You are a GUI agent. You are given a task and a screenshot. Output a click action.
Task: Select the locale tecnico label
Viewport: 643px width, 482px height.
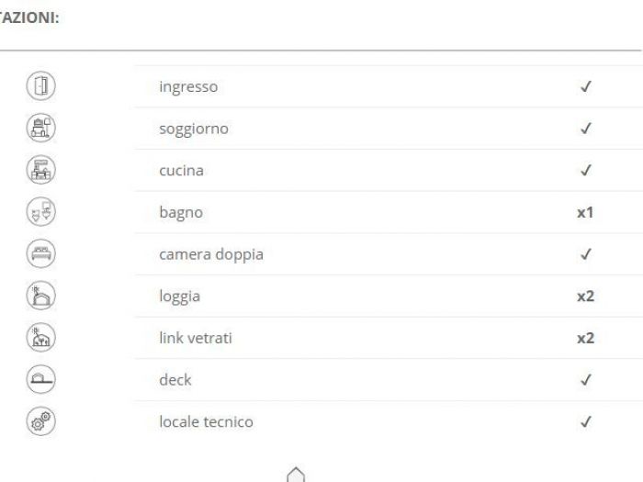point(207,421)
